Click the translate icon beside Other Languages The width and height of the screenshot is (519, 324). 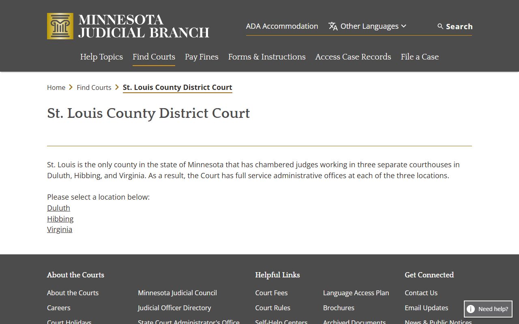click(x=333, y=26)
